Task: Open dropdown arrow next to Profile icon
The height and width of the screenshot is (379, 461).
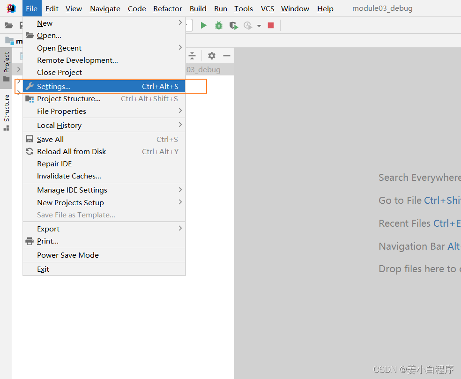Action: point(259,26)
